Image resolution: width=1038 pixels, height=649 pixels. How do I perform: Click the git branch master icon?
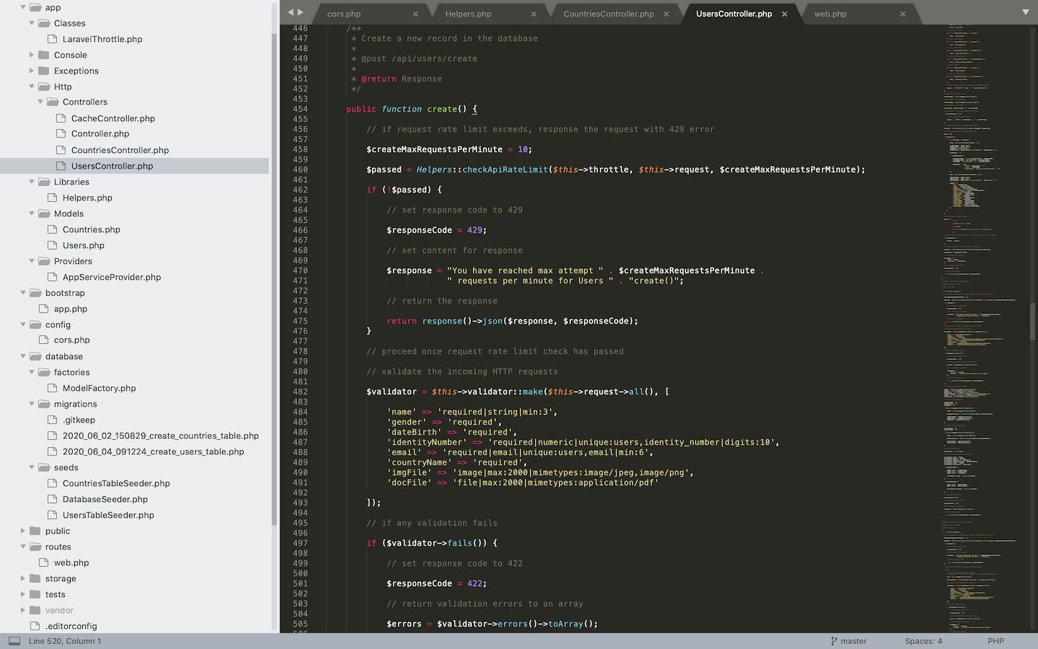(x=834, y=641)
